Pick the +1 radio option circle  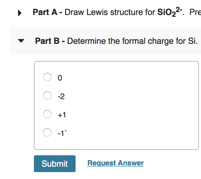[47, 114]
